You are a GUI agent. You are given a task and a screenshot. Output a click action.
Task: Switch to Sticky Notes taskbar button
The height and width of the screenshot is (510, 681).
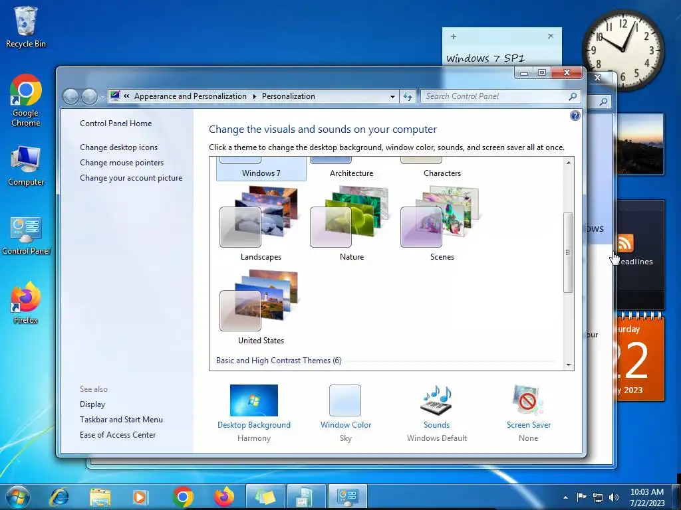[x=265, y=497]
